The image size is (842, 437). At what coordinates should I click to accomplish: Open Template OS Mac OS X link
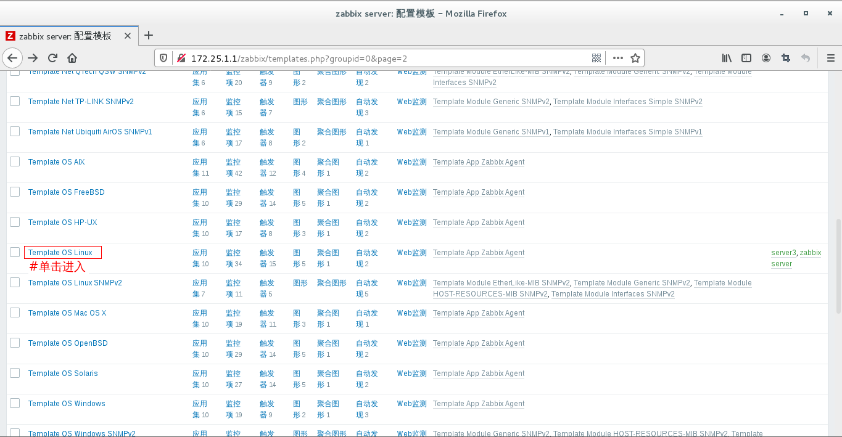coord(67,313)
